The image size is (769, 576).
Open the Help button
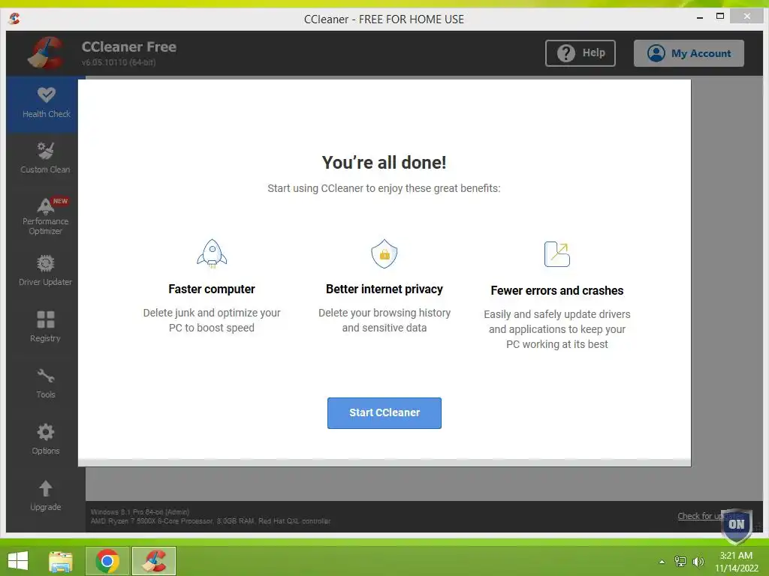tap(581, 53)
